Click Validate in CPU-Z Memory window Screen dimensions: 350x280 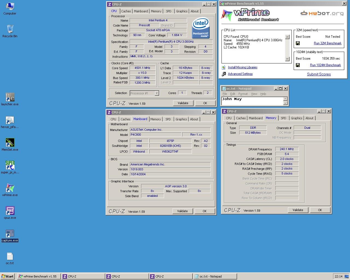pyautogui.click(x=298, y=210)
